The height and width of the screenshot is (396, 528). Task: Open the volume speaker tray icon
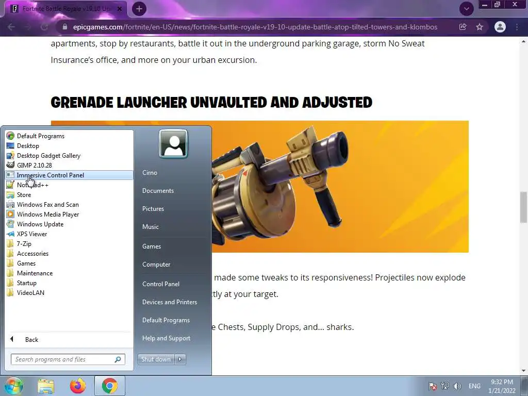coord(457,386)
